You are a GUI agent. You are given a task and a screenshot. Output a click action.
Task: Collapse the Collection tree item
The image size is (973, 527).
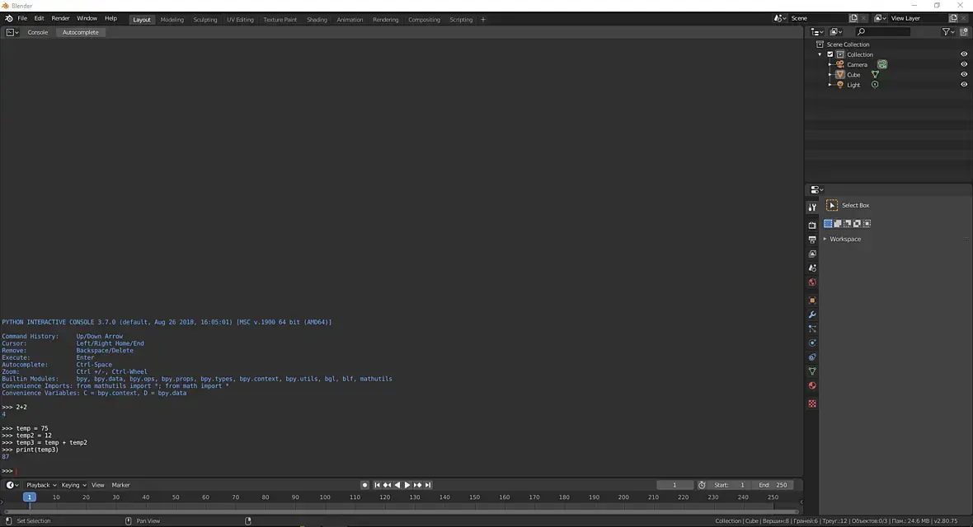pos(820,54)
